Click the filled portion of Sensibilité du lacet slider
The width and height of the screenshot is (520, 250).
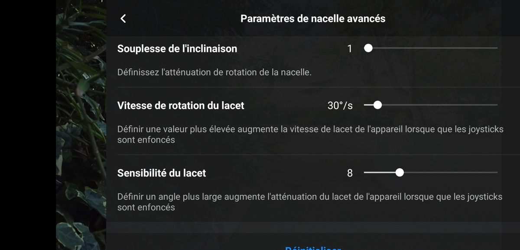point(380,173)
